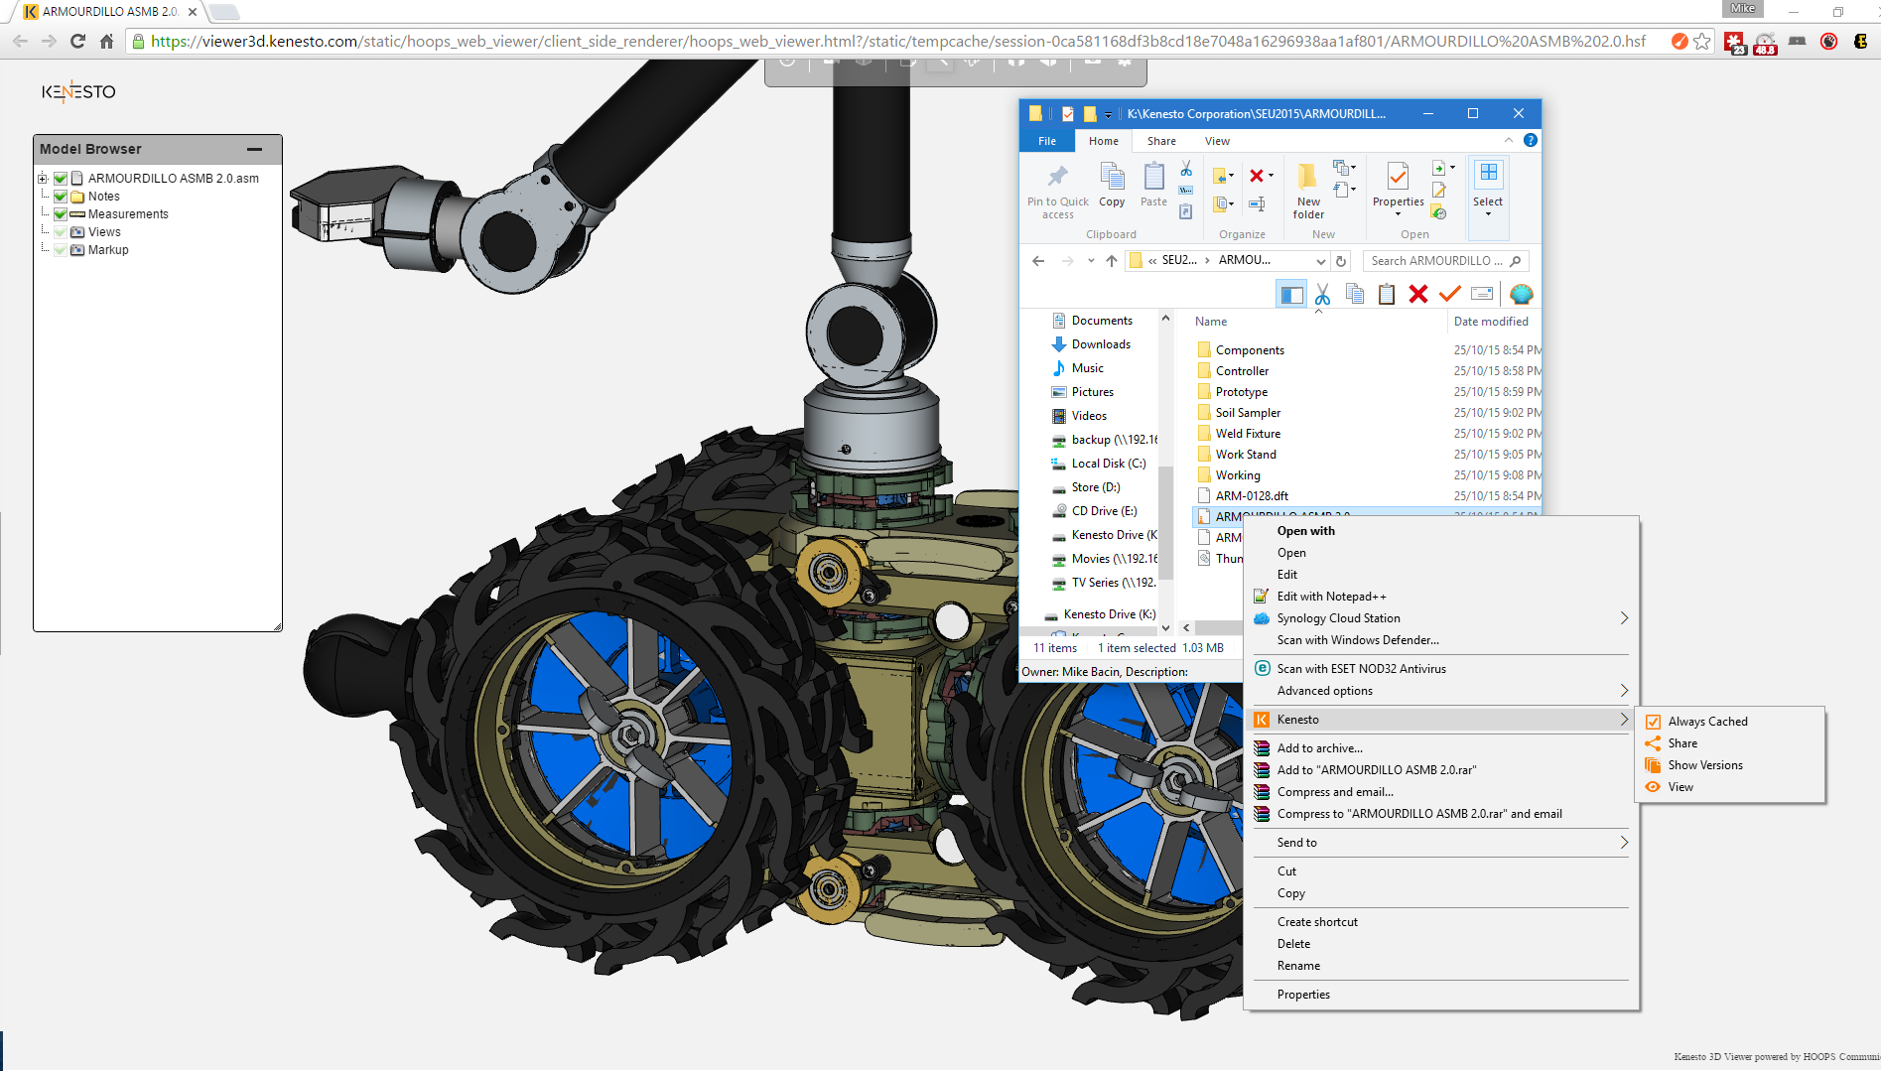Click the Back arrow in Explorer navigation
Screen dimensions: 1881x1071
point(1038,261)
